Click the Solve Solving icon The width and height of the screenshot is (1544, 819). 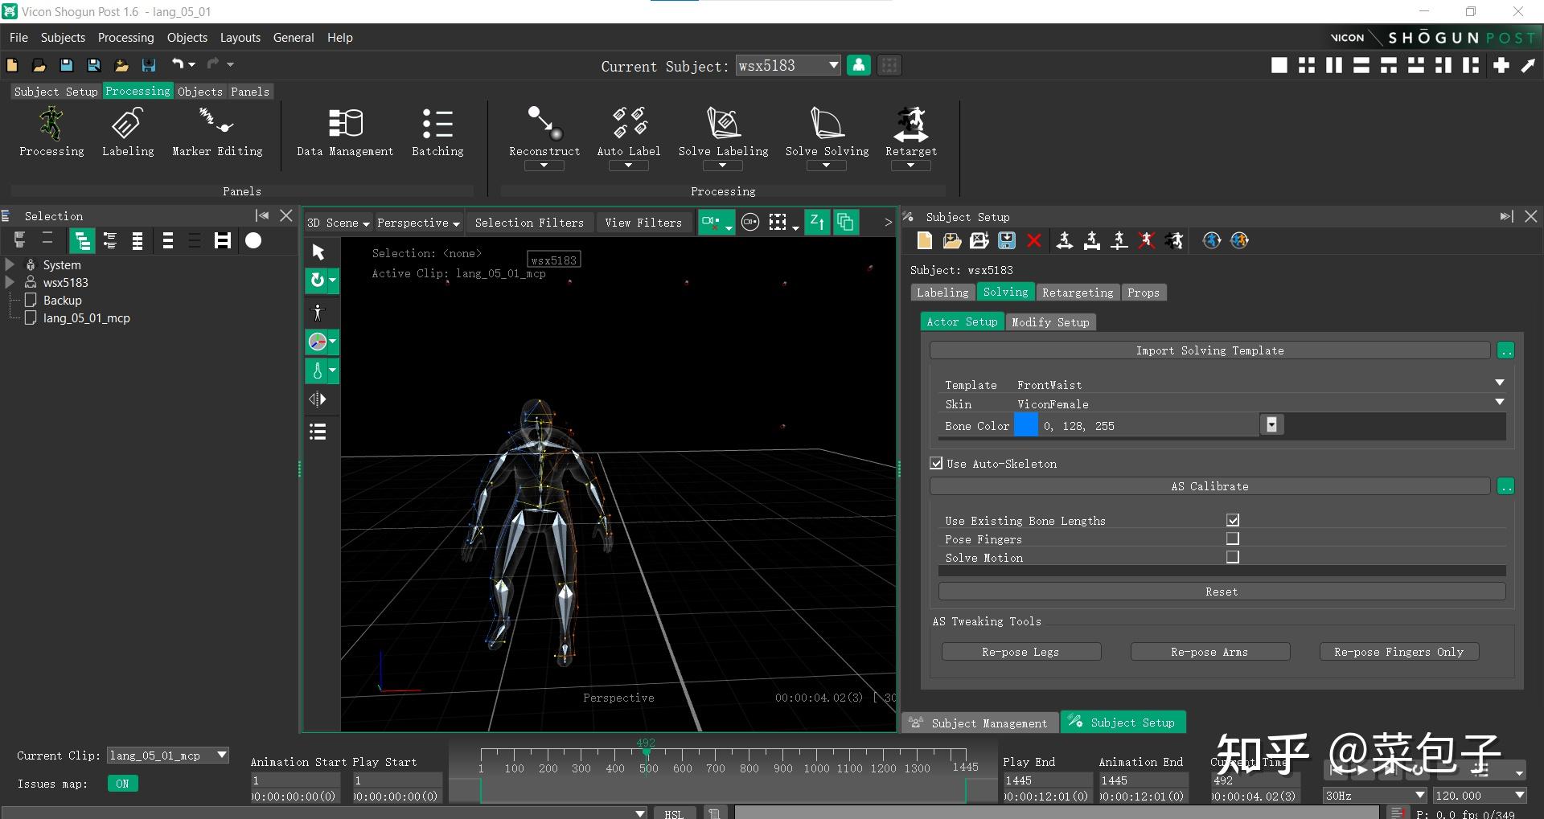pyautogui.click(x=827, y=124)
